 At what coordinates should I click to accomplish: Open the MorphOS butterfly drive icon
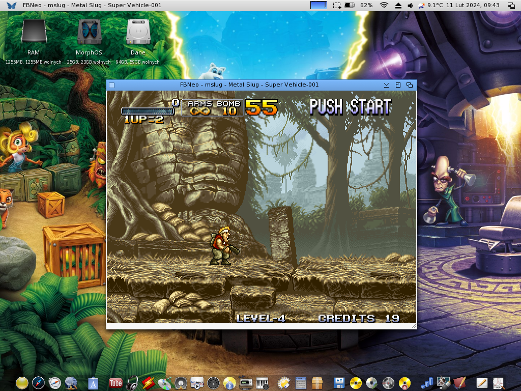click(89, 32)
